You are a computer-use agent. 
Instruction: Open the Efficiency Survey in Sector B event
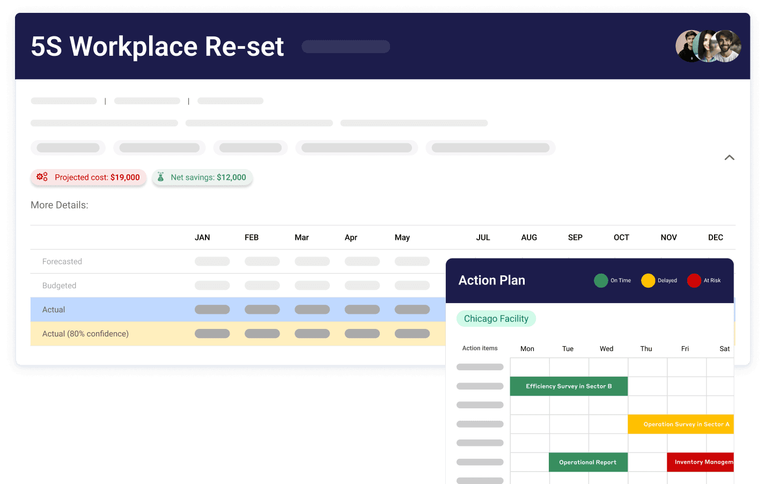(569, 386)
